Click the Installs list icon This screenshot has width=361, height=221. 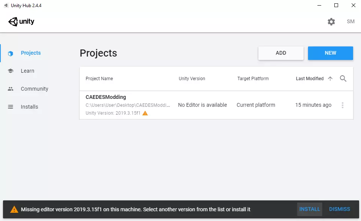tap(11, 107)
